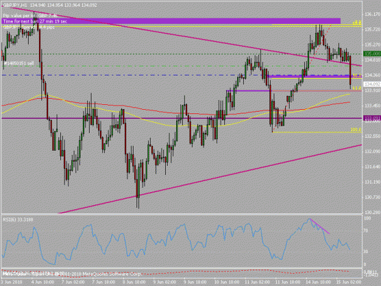381x286 pixels.
Task: Click the '9 Jun 02:00' time label
Action: (x=165, y=282)
